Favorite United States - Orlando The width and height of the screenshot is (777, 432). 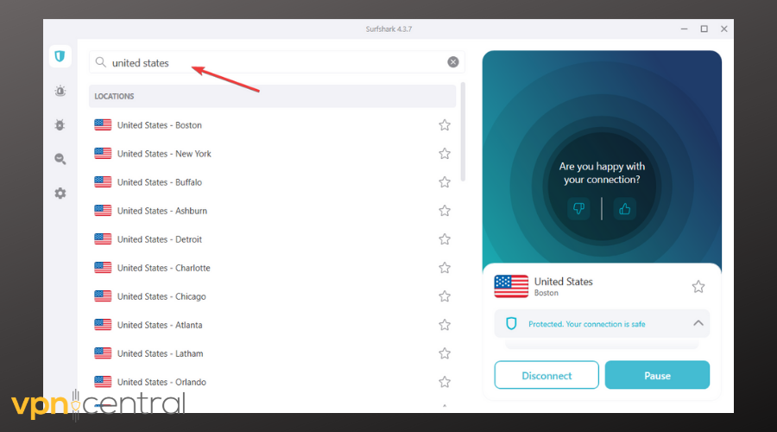[x=445, y=382]
